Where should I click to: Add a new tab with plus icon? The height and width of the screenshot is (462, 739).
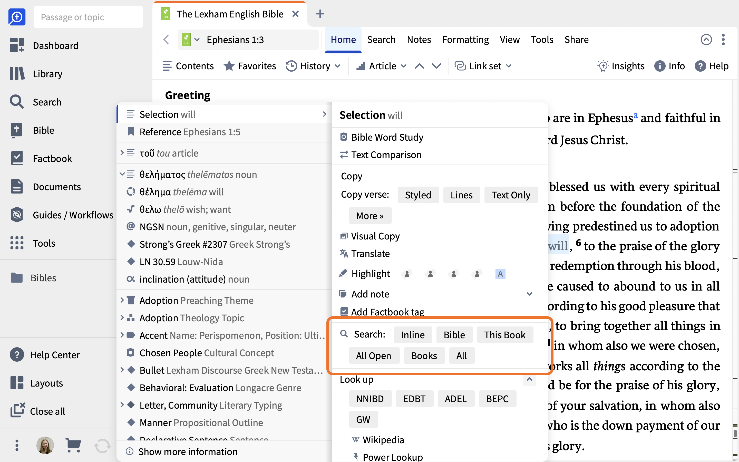click(x=320, y=14)
